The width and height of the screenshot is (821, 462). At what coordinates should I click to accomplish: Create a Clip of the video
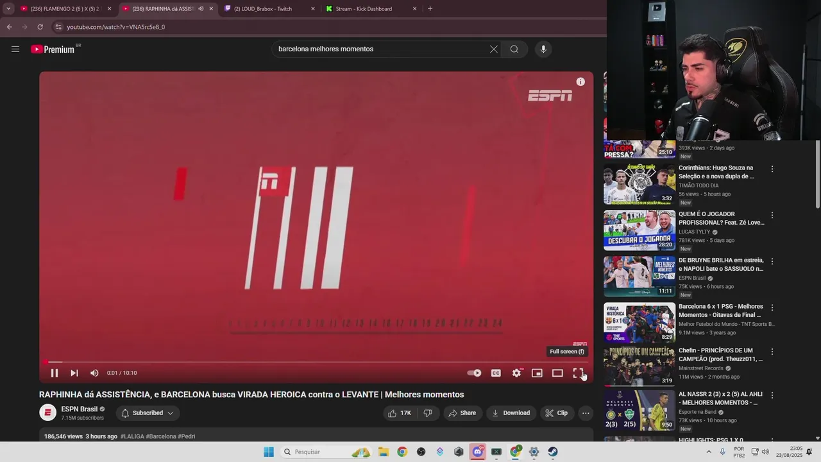[x=557, y=413]
